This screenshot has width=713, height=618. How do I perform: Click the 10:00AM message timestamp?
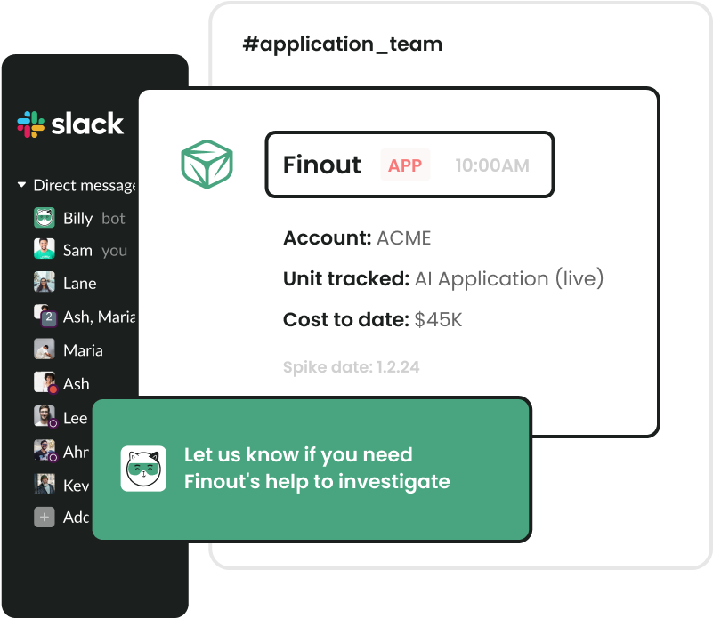pyautogui.click(x=492, y=165)
